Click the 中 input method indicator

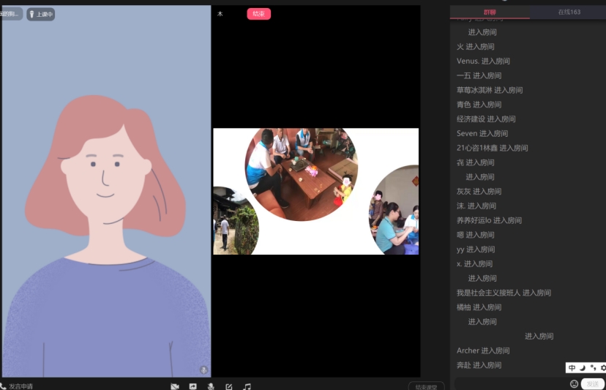click(572, 368)
